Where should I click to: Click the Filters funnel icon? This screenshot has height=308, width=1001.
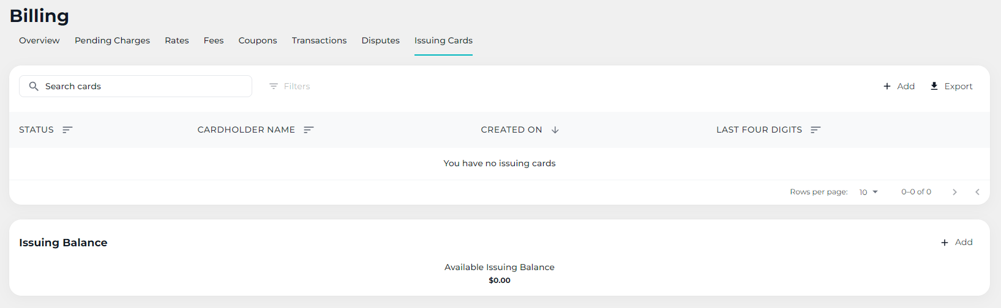point(274,86)
